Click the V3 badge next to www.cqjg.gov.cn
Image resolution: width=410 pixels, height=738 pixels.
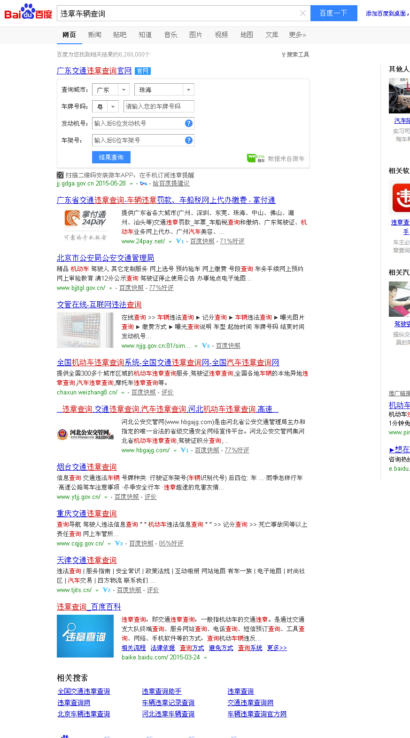pyautogui.click(x=119, y=543)
